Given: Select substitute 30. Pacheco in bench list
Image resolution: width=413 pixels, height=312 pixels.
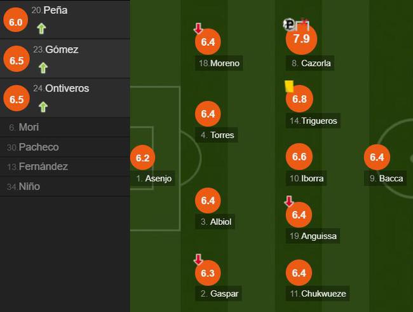Looking at the screenshot, I should [x=65, y=147].
